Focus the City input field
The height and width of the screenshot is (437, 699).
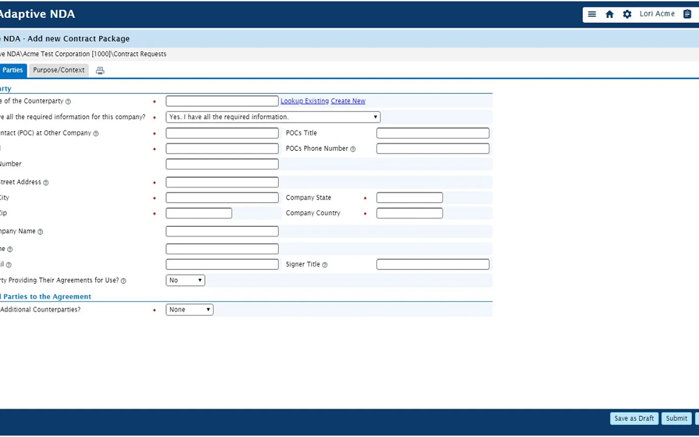(222, 198)
